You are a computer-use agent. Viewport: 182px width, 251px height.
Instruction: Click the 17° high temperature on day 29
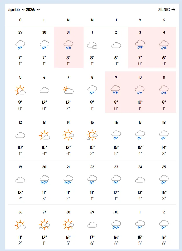(x=92, y=238)
